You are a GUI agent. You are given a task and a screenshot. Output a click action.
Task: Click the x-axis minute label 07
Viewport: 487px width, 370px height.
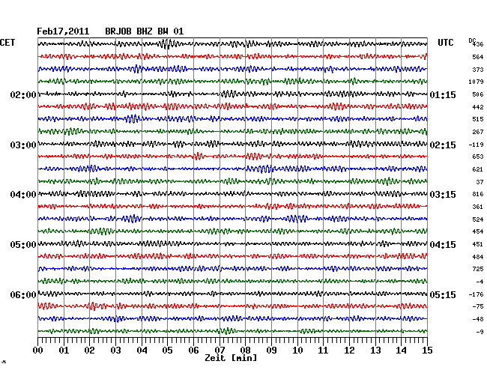coord(220,351)
